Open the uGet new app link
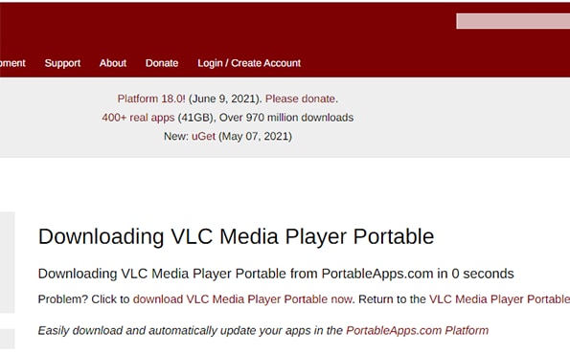The height and width of the screenshot is (353, 570). (203, 137)
